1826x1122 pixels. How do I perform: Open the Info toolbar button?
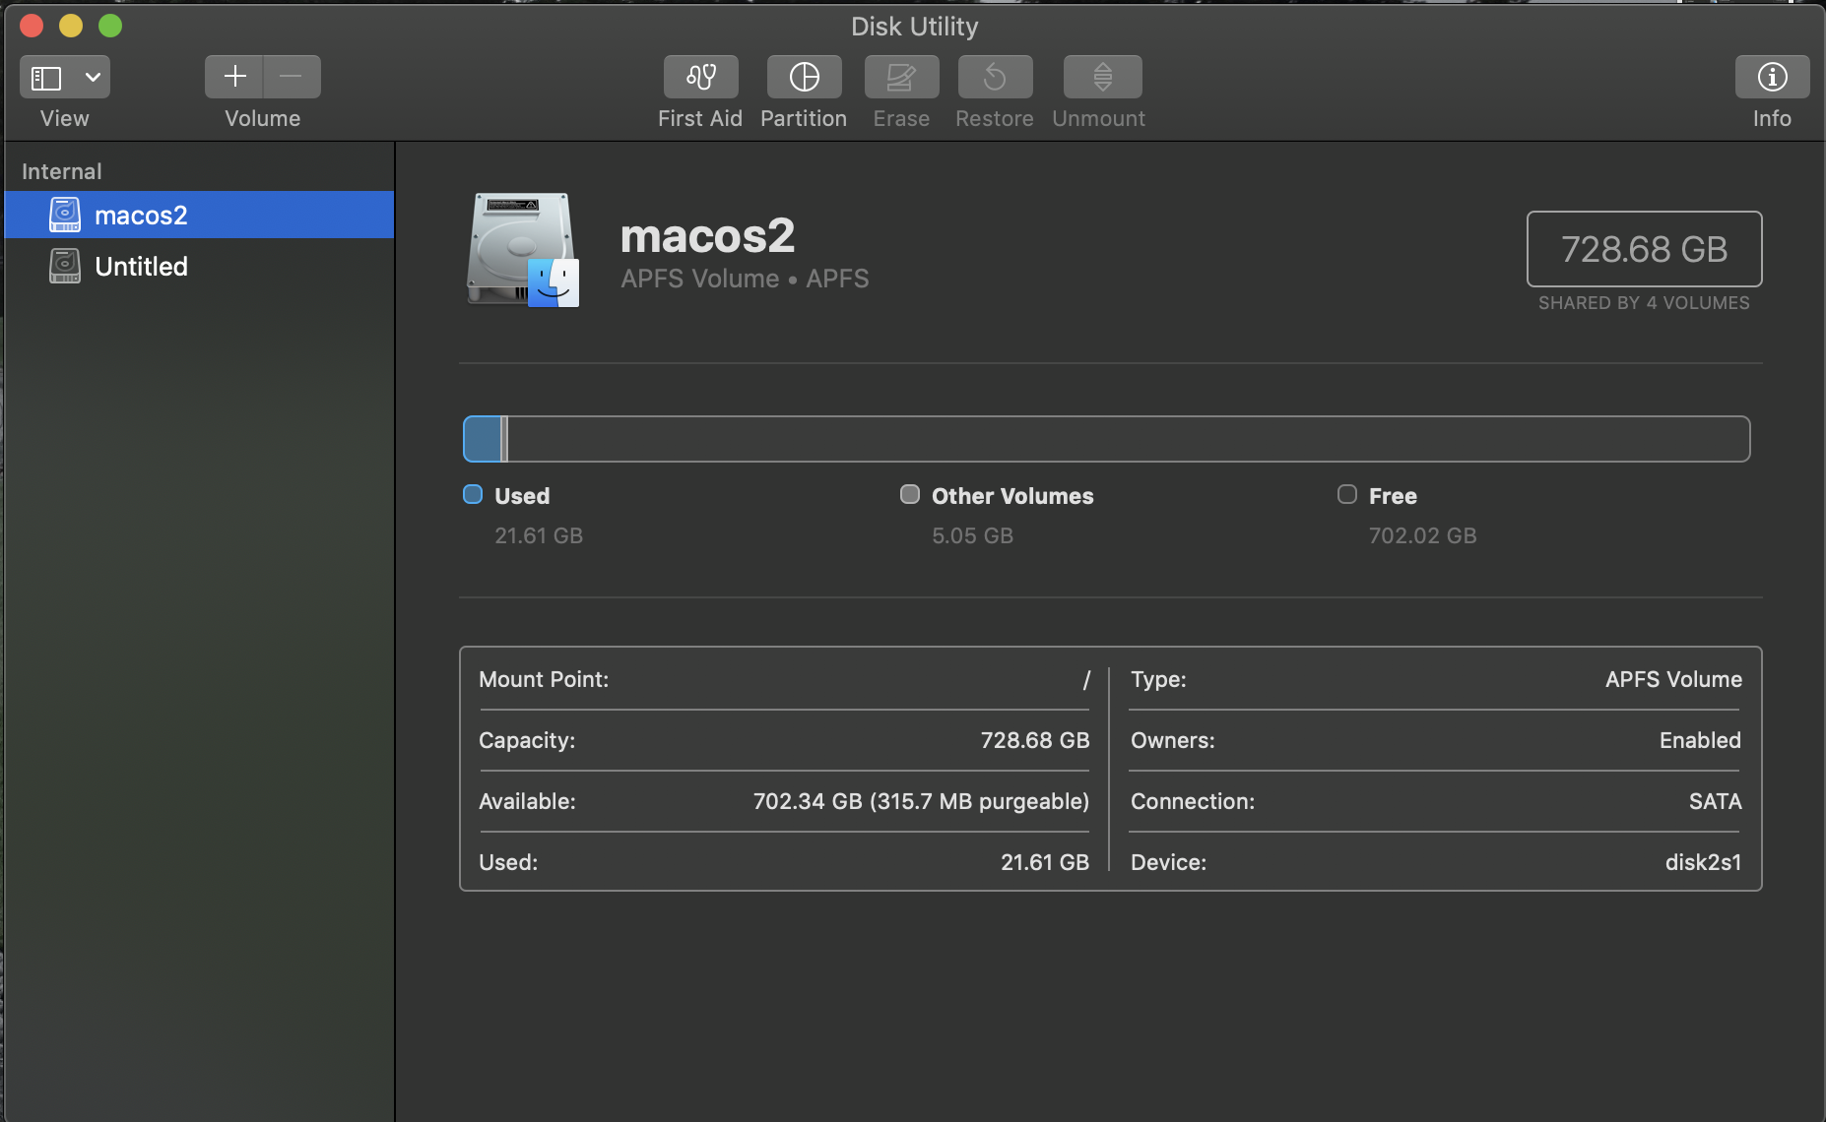point(1773,77)
